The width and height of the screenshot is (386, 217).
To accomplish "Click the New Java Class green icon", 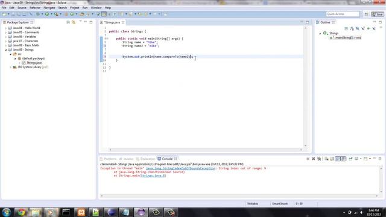I will point(72,14).
